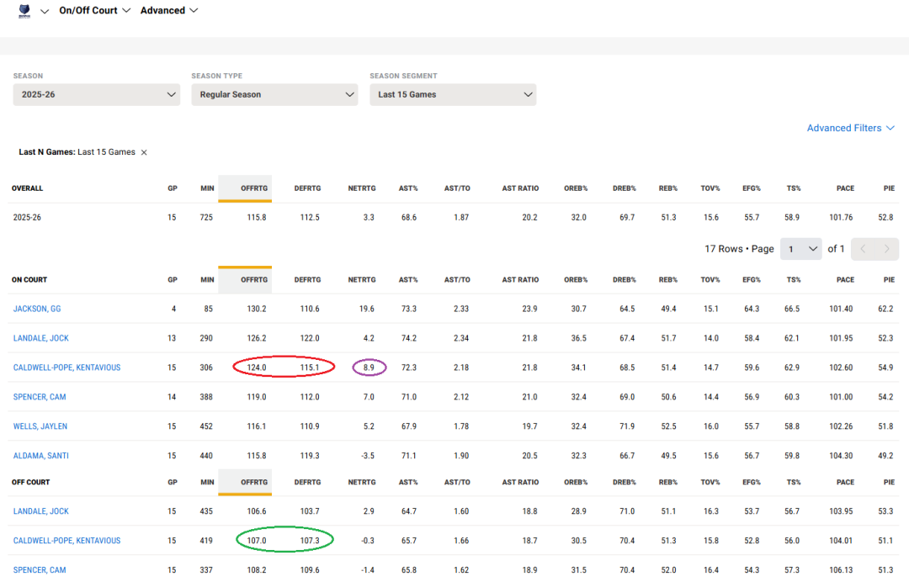The width and height of the screenshot is (909, 582).
Task: Open the Season Type dropdown
Action: (274, 94)
